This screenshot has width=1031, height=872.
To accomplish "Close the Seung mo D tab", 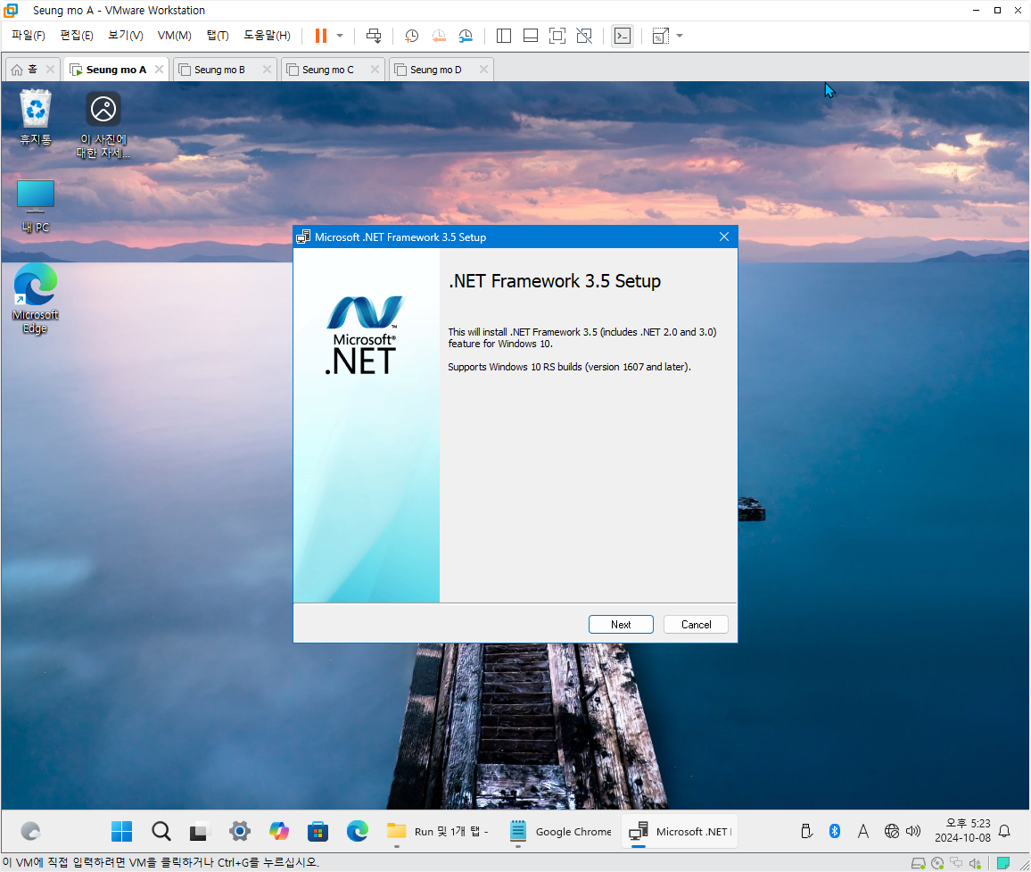I will pyautogui.click(x=484, y=69).
